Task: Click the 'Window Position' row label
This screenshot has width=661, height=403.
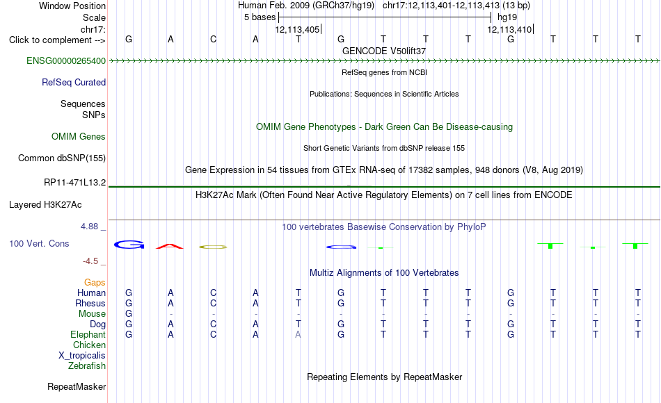Action: (72, 6)
